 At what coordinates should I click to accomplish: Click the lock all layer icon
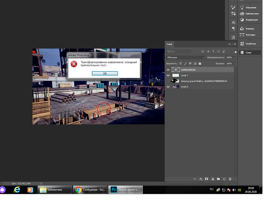pos(200,63)
